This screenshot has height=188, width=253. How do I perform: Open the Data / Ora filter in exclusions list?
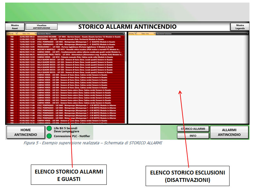(154, 34)
